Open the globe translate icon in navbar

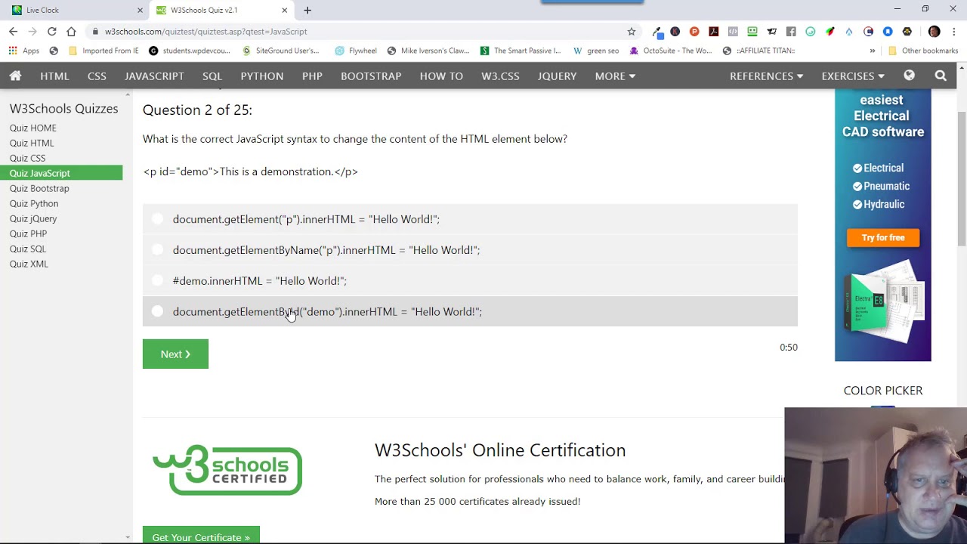point(909,76)
